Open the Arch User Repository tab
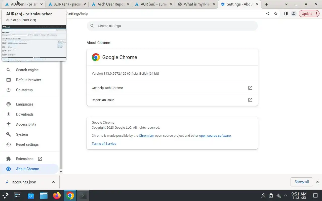 pos(110,4)
